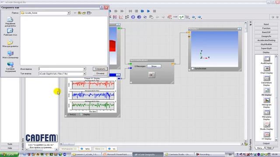The image size is (280, 157).
Task: Open the AuditDisplay glyph
Action: 266,60
